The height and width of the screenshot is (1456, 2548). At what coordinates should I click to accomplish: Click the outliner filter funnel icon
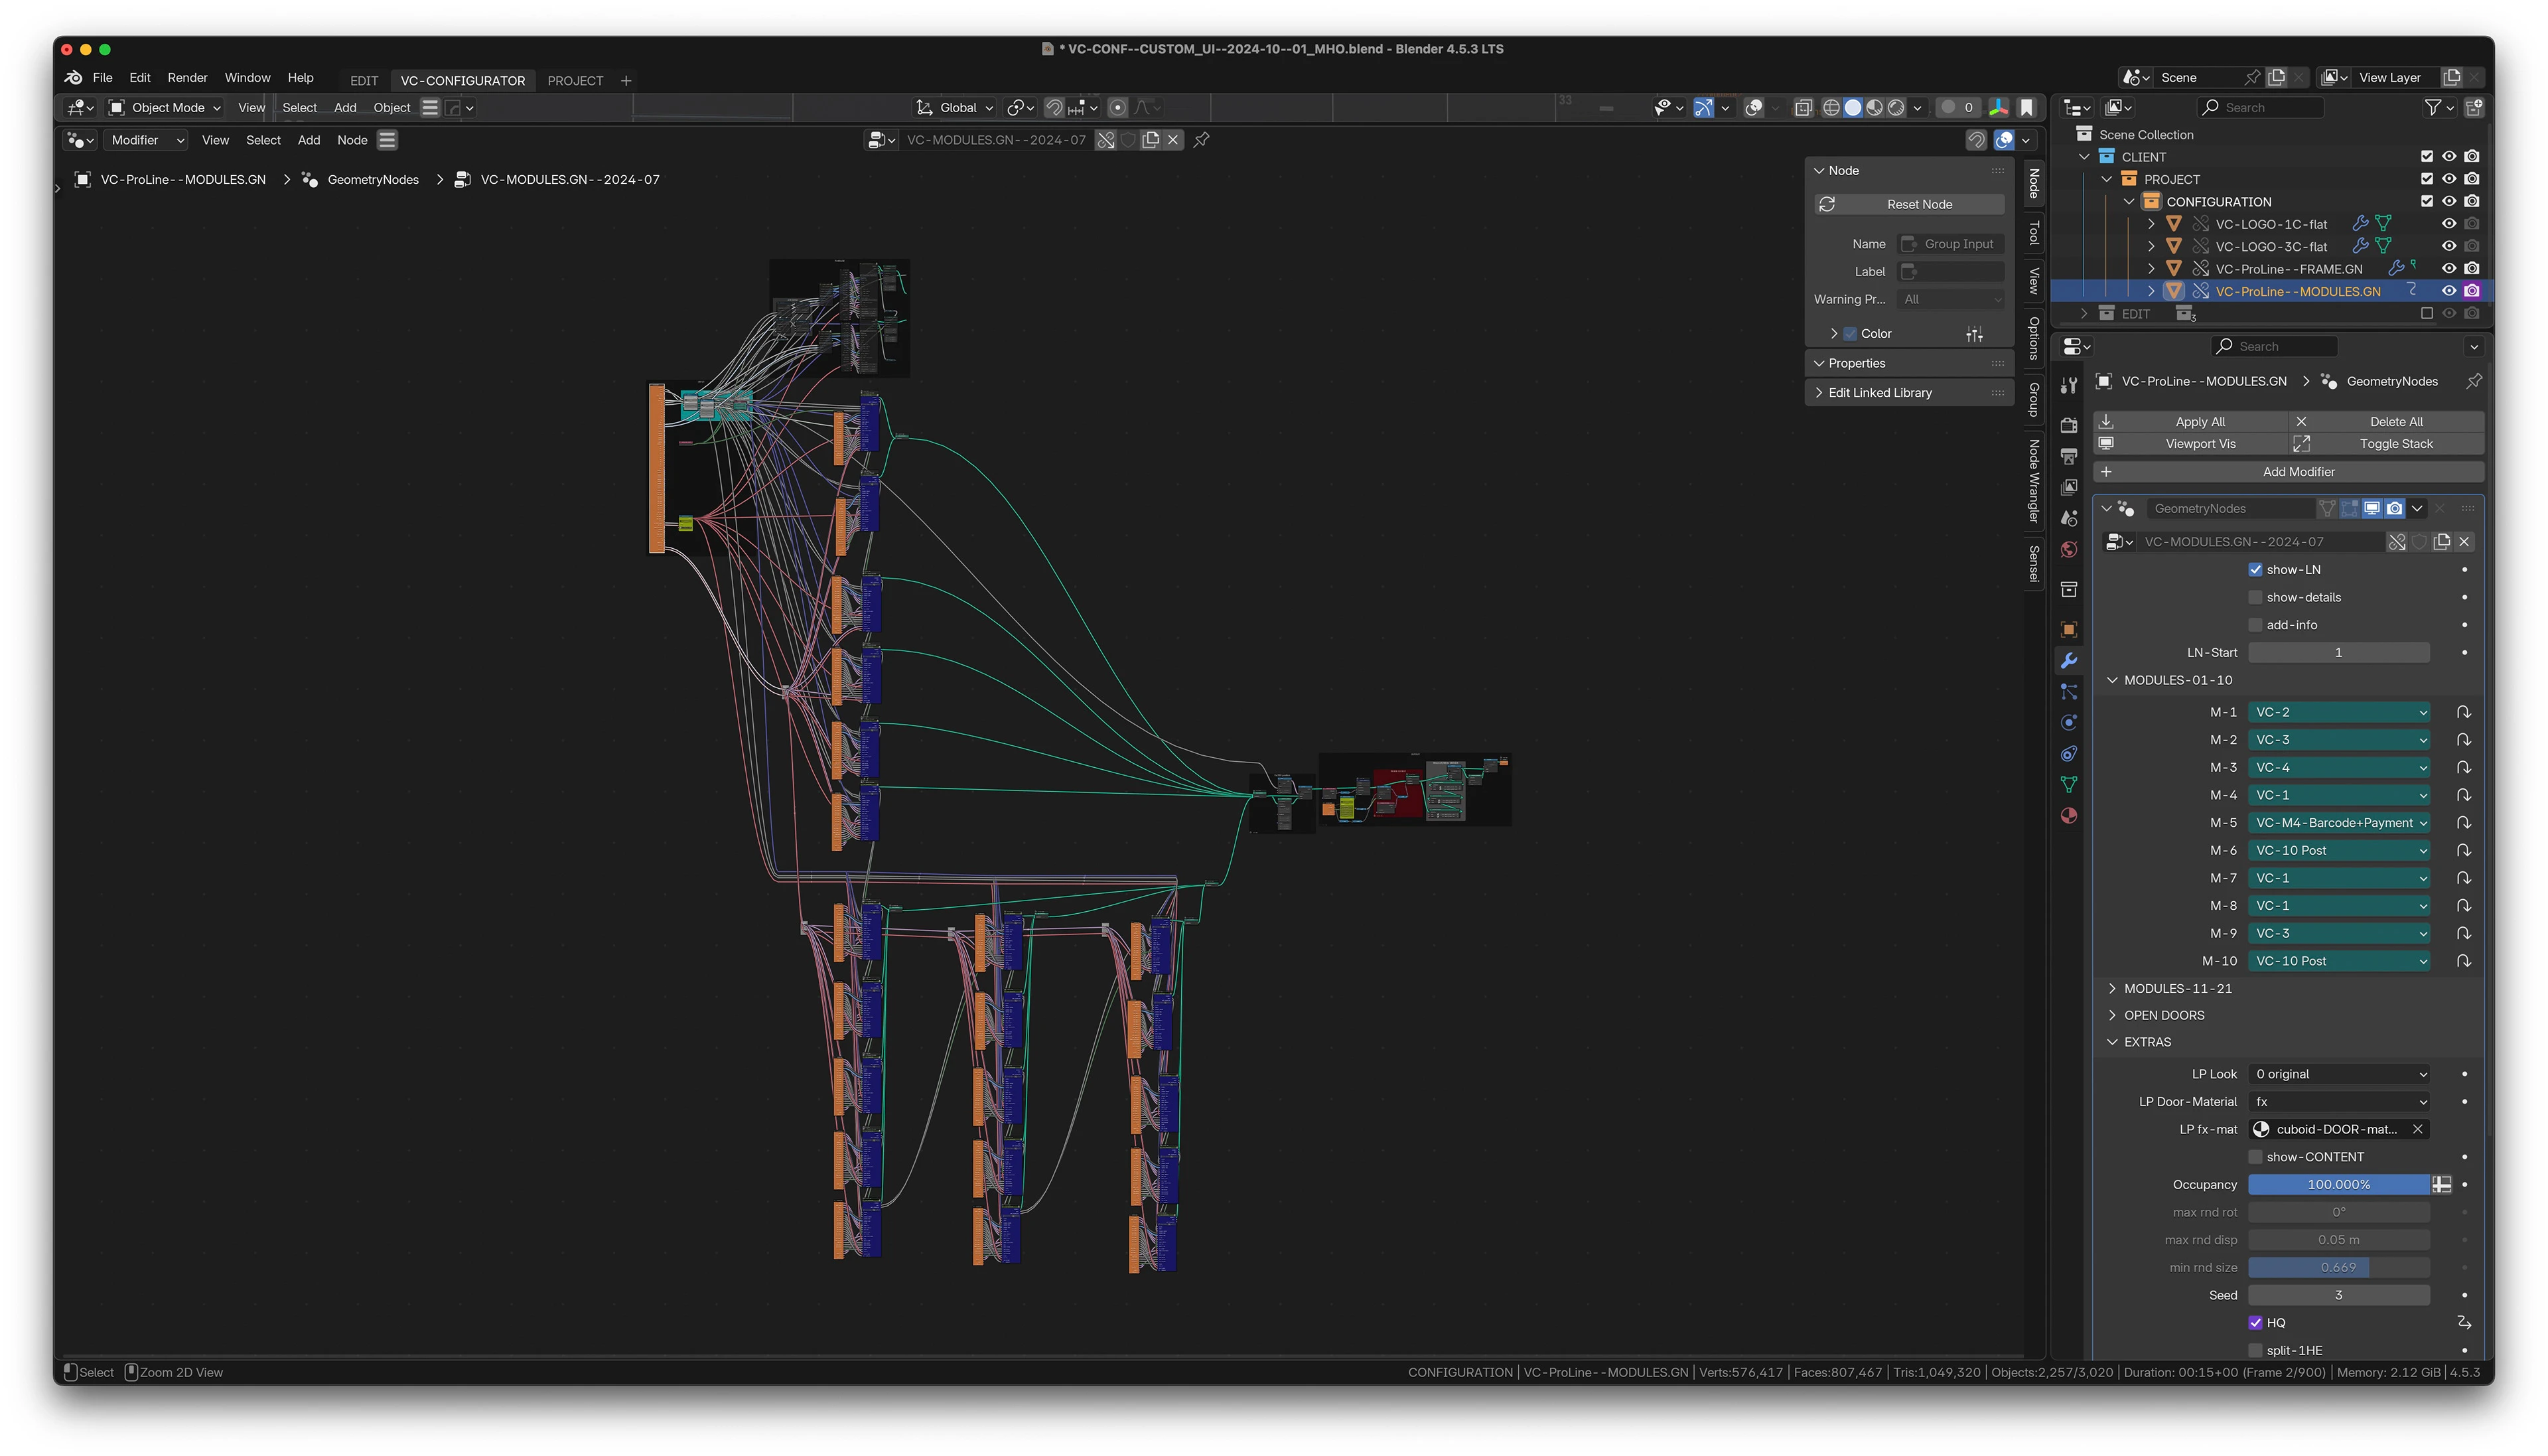click(2432, 107)
